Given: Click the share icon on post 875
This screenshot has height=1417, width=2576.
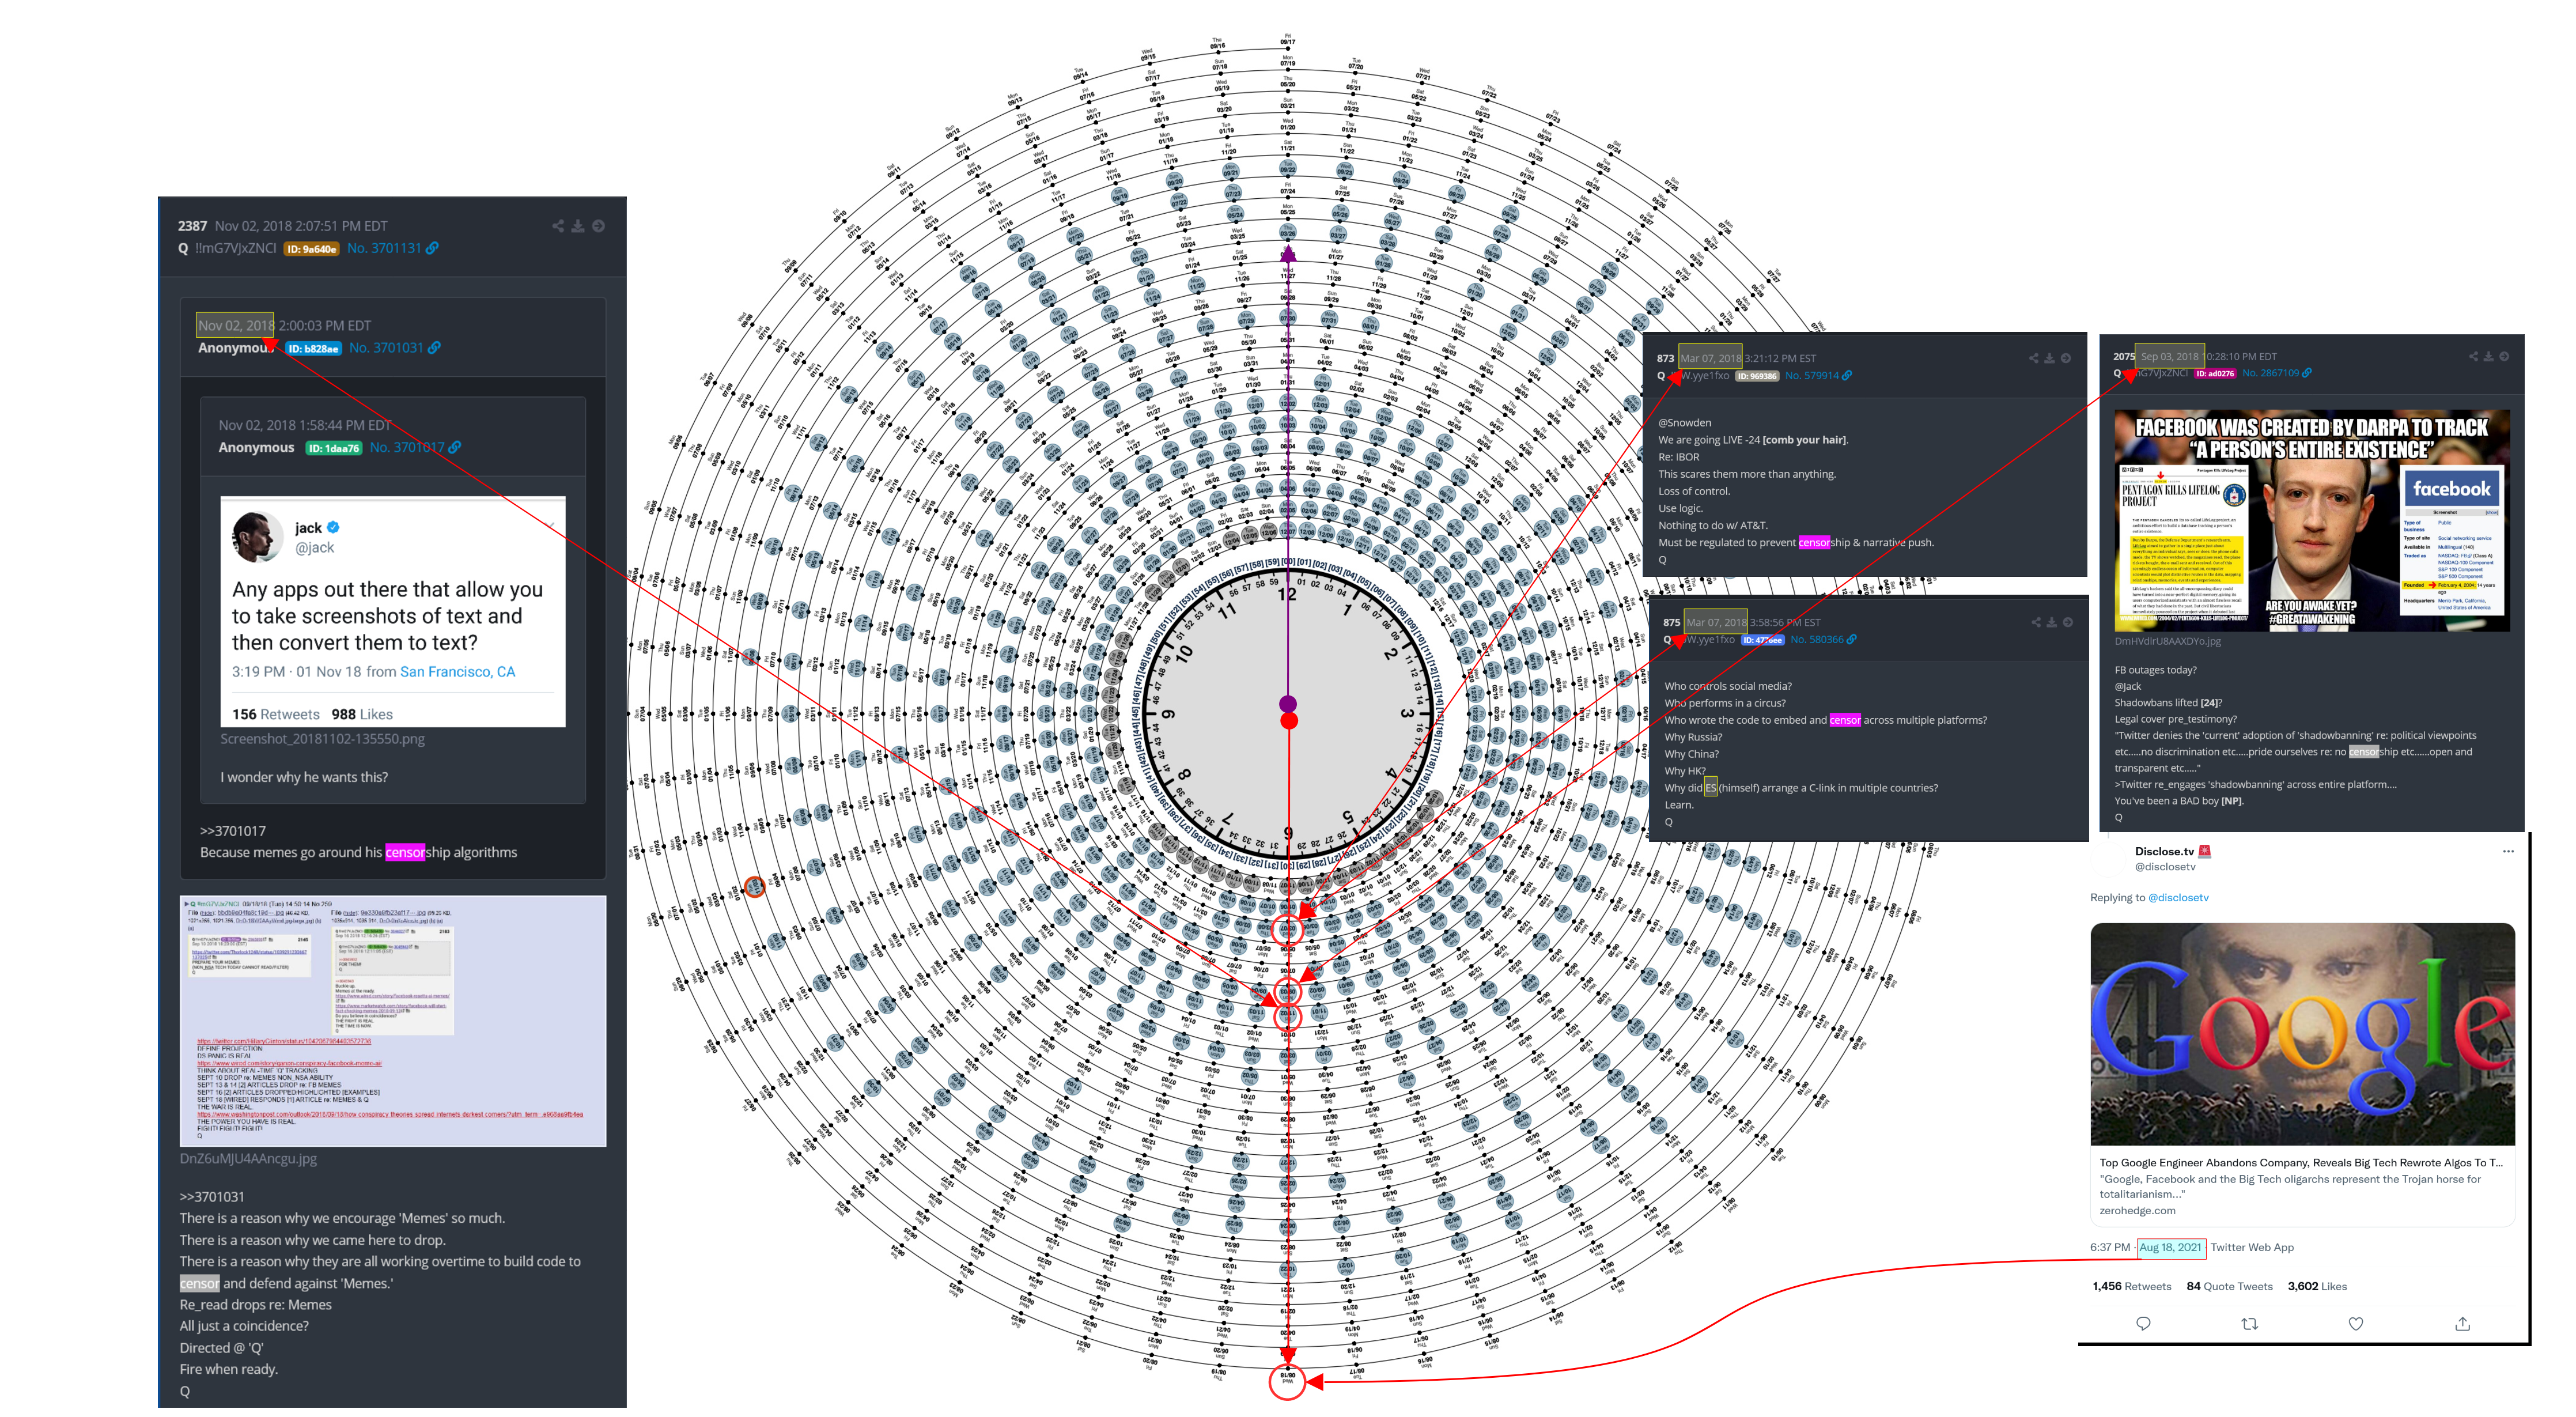Looking at the screenshot, I should [x=2036, y=622].
